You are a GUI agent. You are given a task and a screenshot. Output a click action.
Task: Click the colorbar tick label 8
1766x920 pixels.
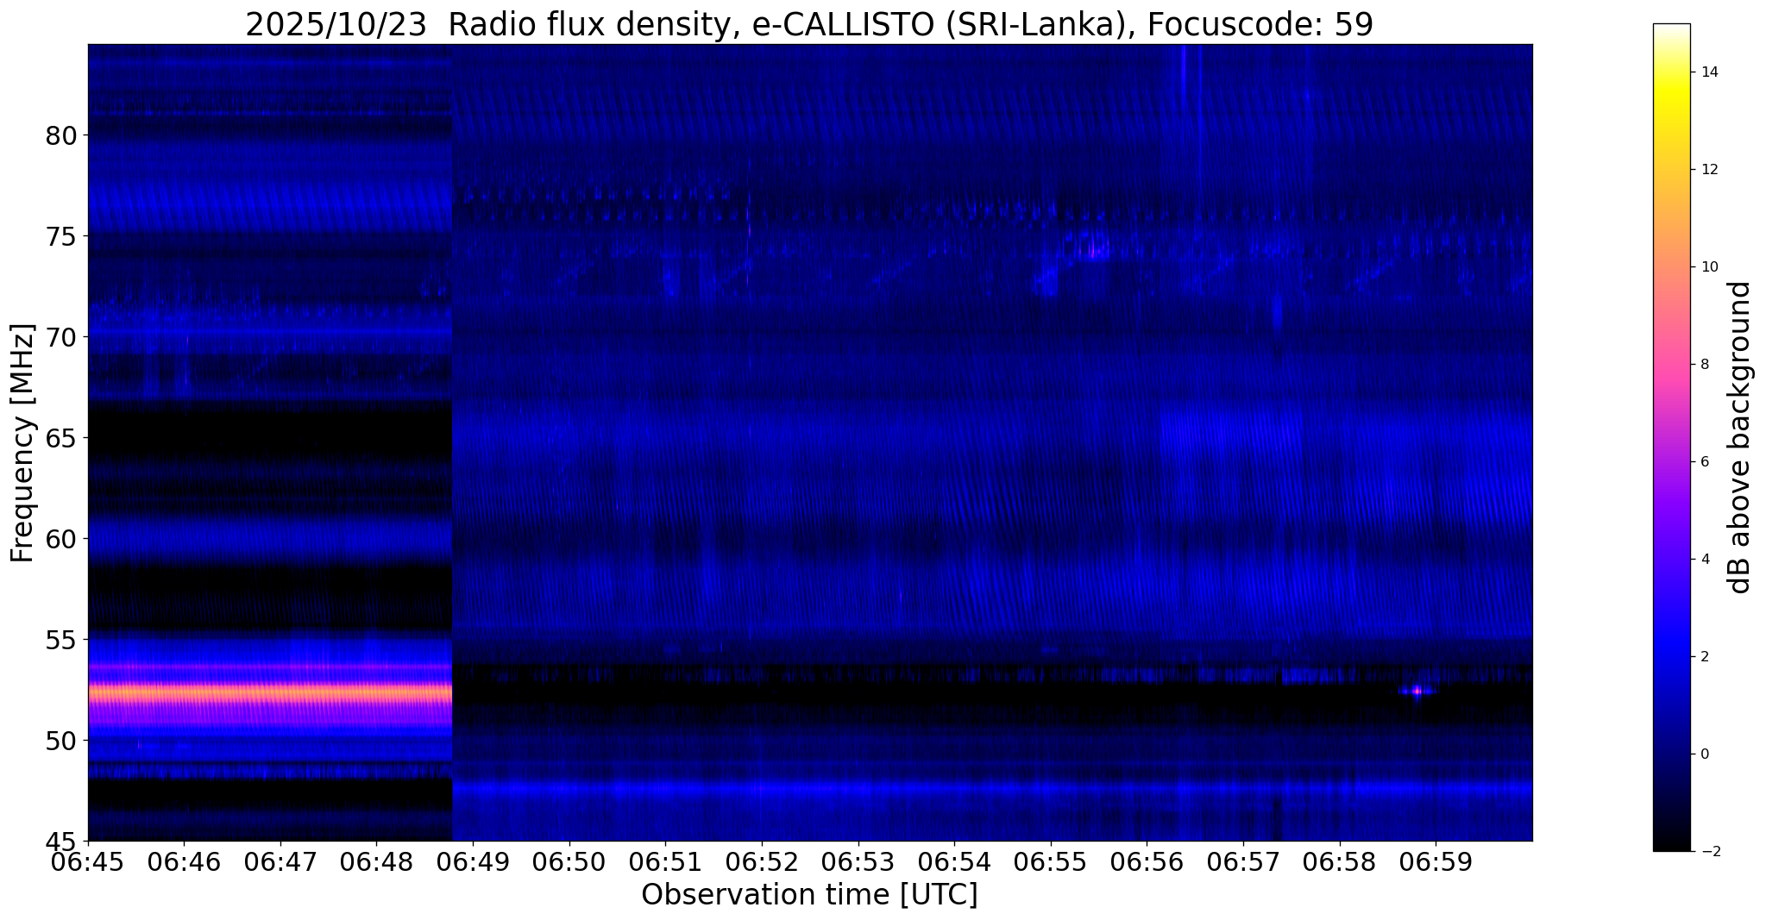tap(1704, 365)
